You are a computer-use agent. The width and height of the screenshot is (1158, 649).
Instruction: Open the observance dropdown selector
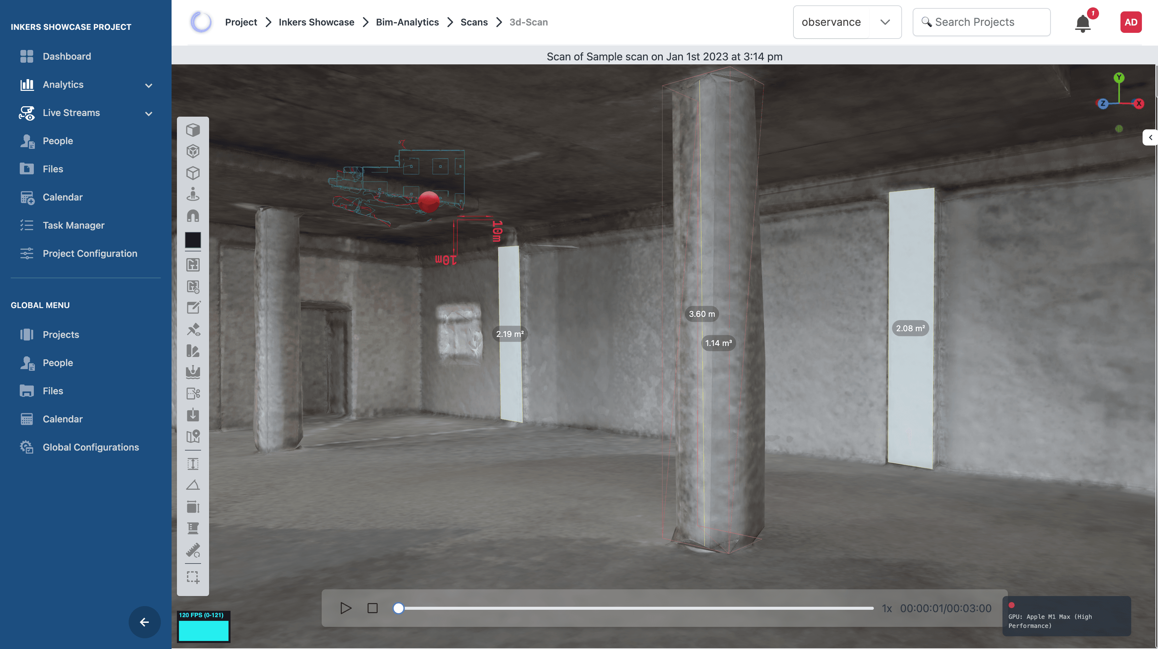point(847,21)
